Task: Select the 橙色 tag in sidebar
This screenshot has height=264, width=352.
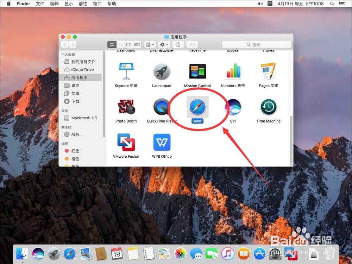Action: (80, 159)
